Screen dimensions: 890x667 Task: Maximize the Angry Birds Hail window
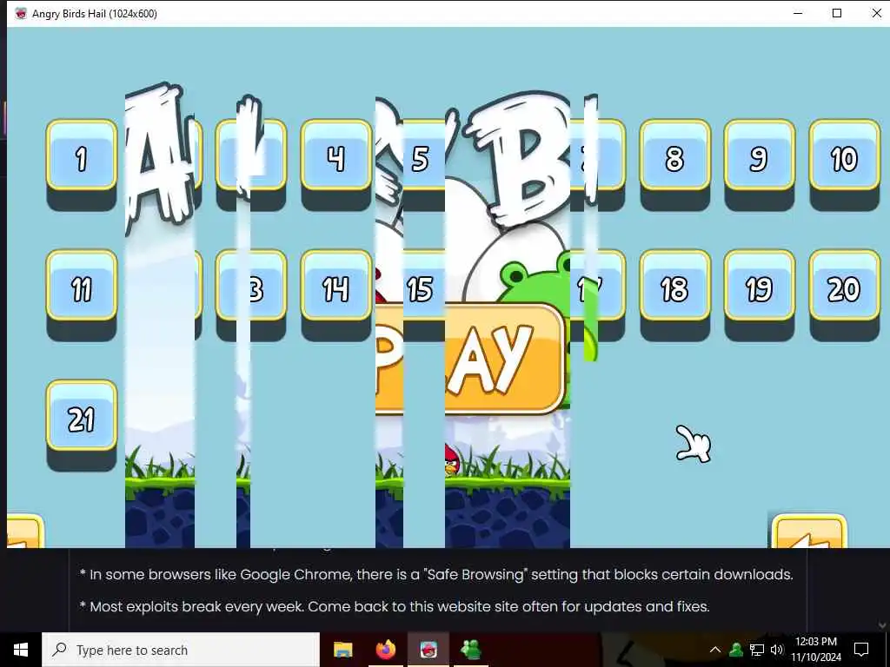pyautogui.click(x=837, y=13)
